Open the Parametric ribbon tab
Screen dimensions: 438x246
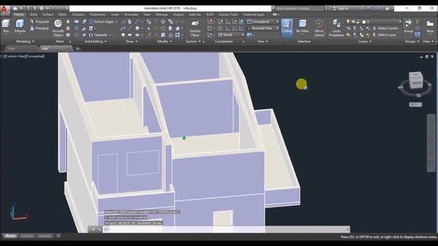(97, 14)
